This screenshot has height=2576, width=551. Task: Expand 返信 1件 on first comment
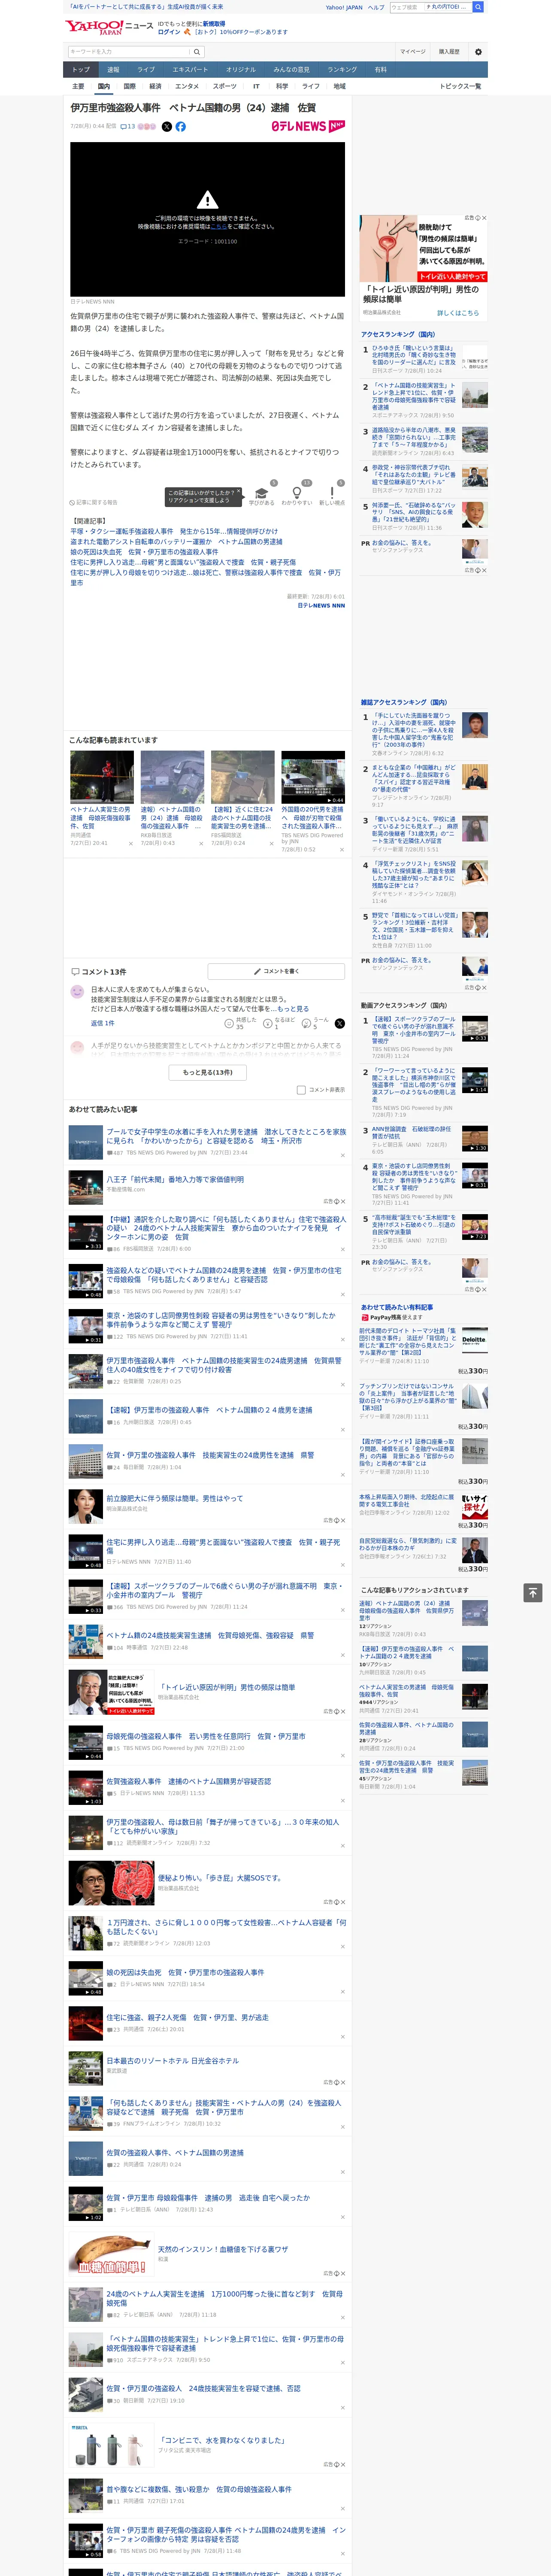point(103,1023)
